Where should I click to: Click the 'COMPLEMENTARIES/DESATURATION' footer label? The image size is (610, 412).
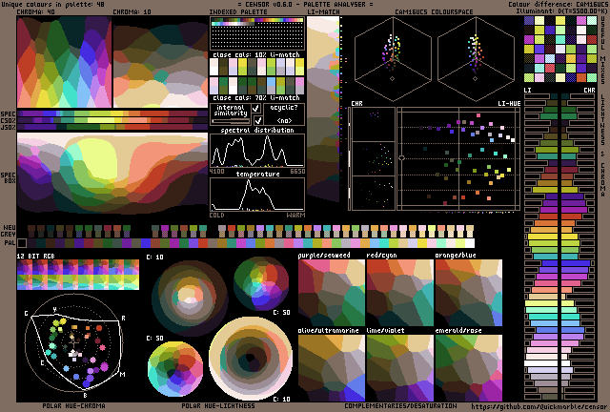coord(400,406)
